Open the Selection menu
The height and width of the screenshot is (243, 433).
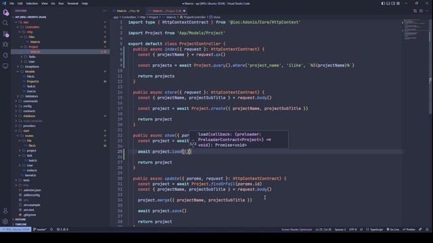pyautogui.click(x=32, y=3)
